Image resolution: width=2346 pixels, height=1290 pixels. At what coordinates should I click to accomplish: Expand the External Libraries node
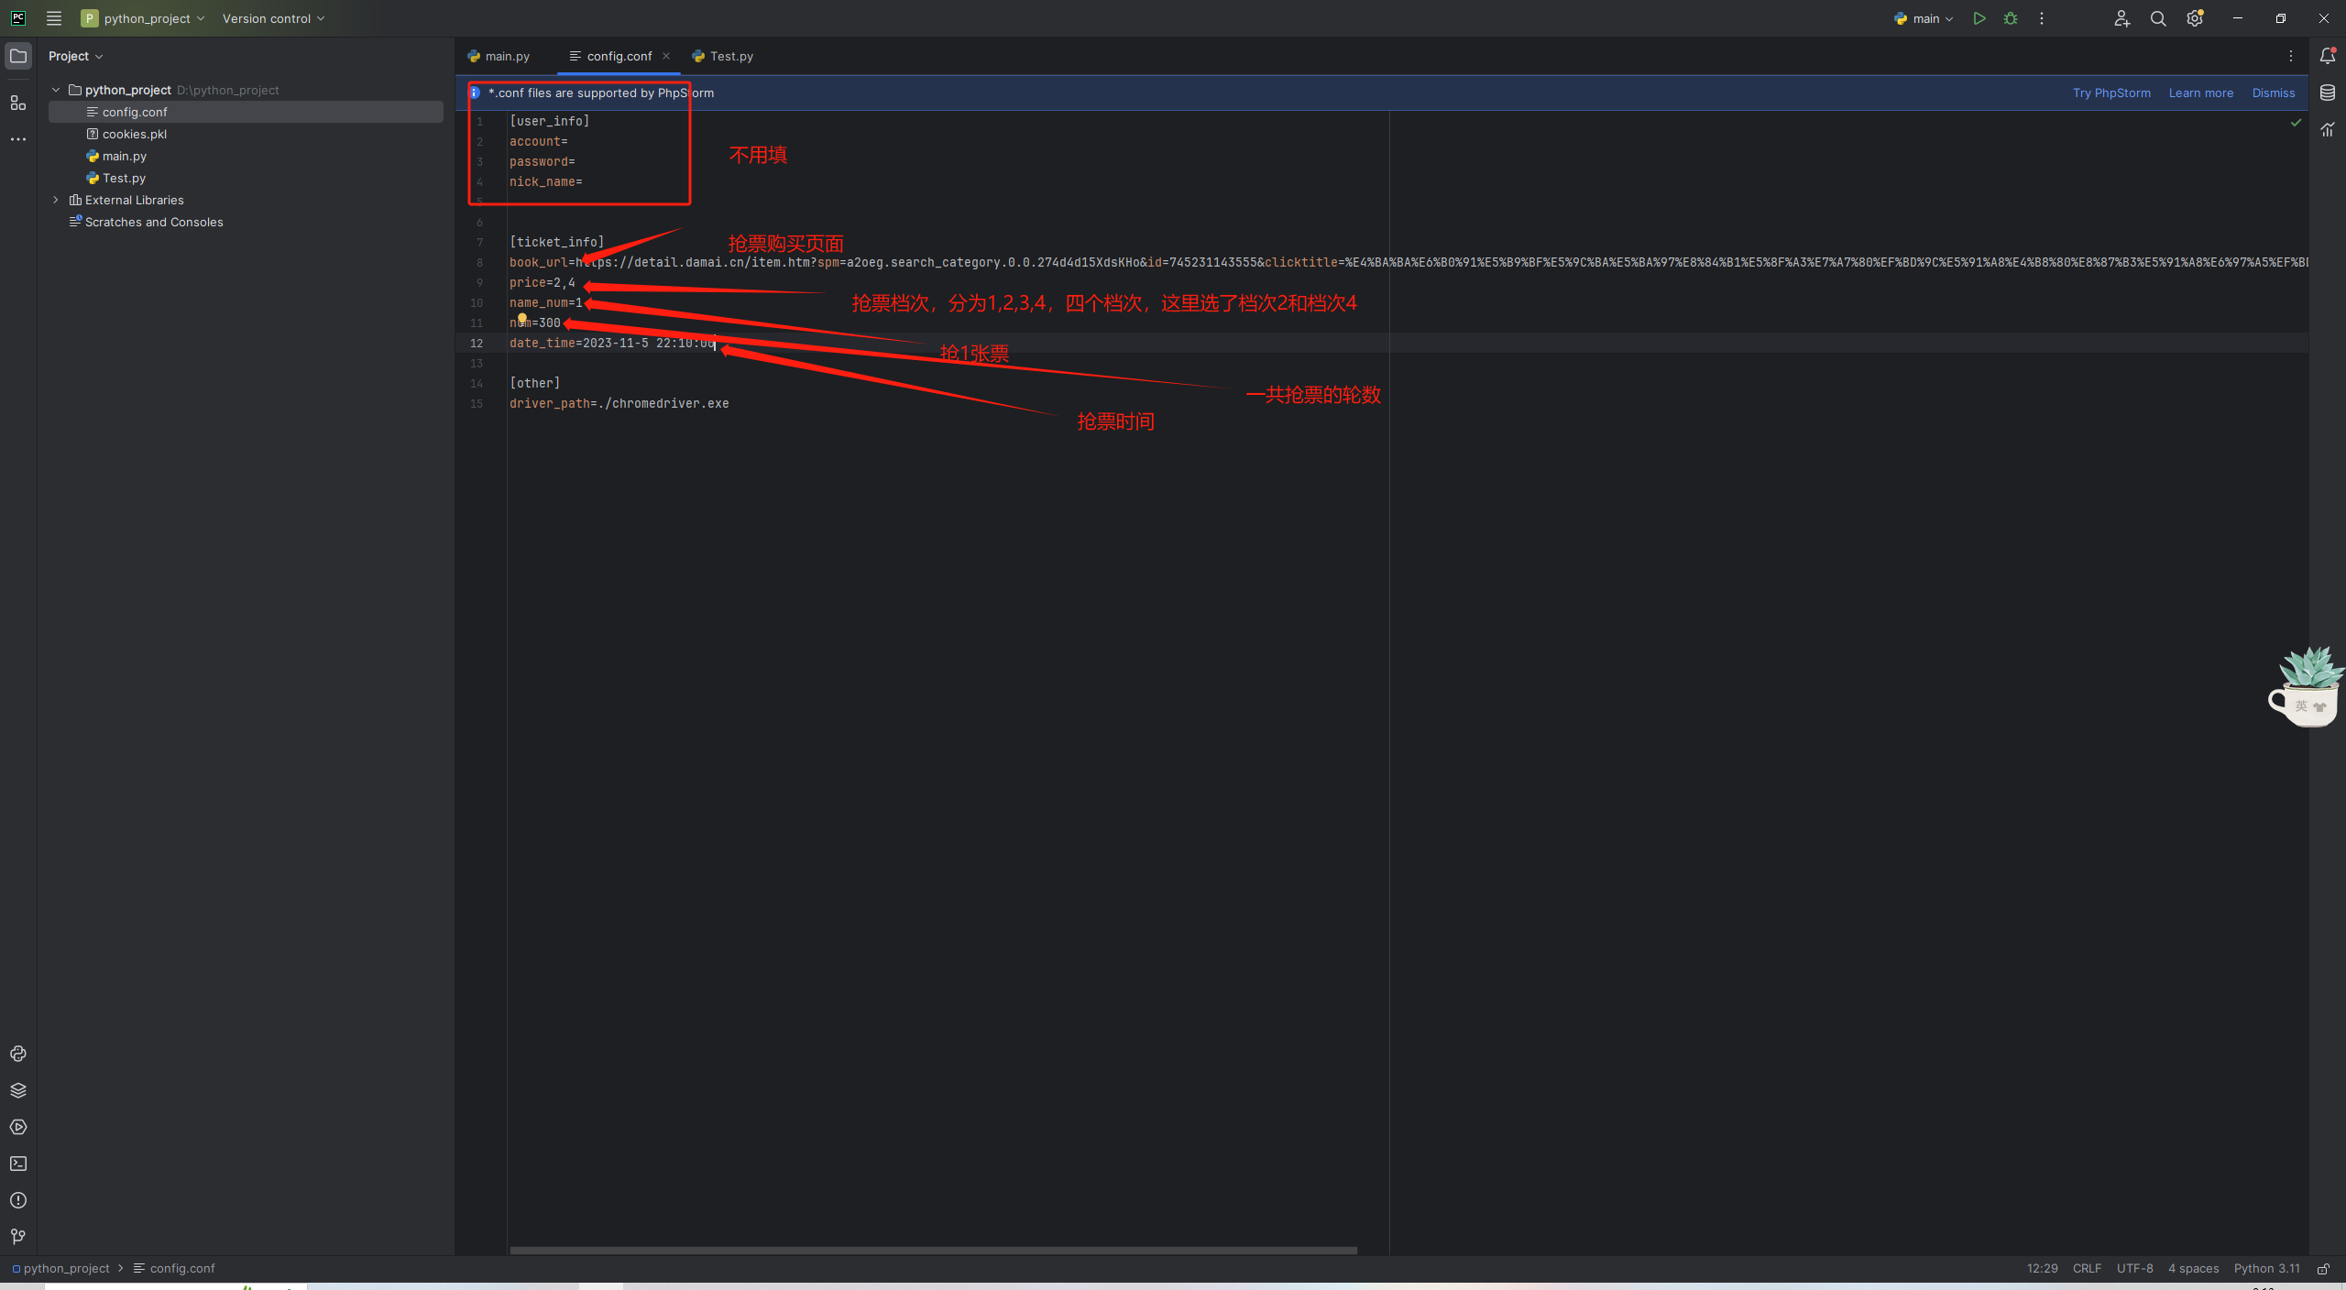click(56, 200)
